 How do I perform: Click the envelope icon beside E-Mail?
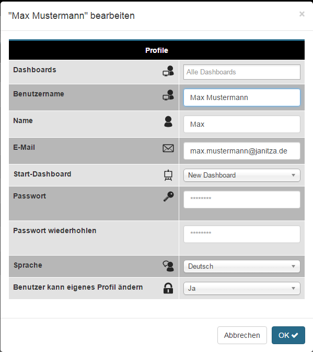(x=168, y=148)
